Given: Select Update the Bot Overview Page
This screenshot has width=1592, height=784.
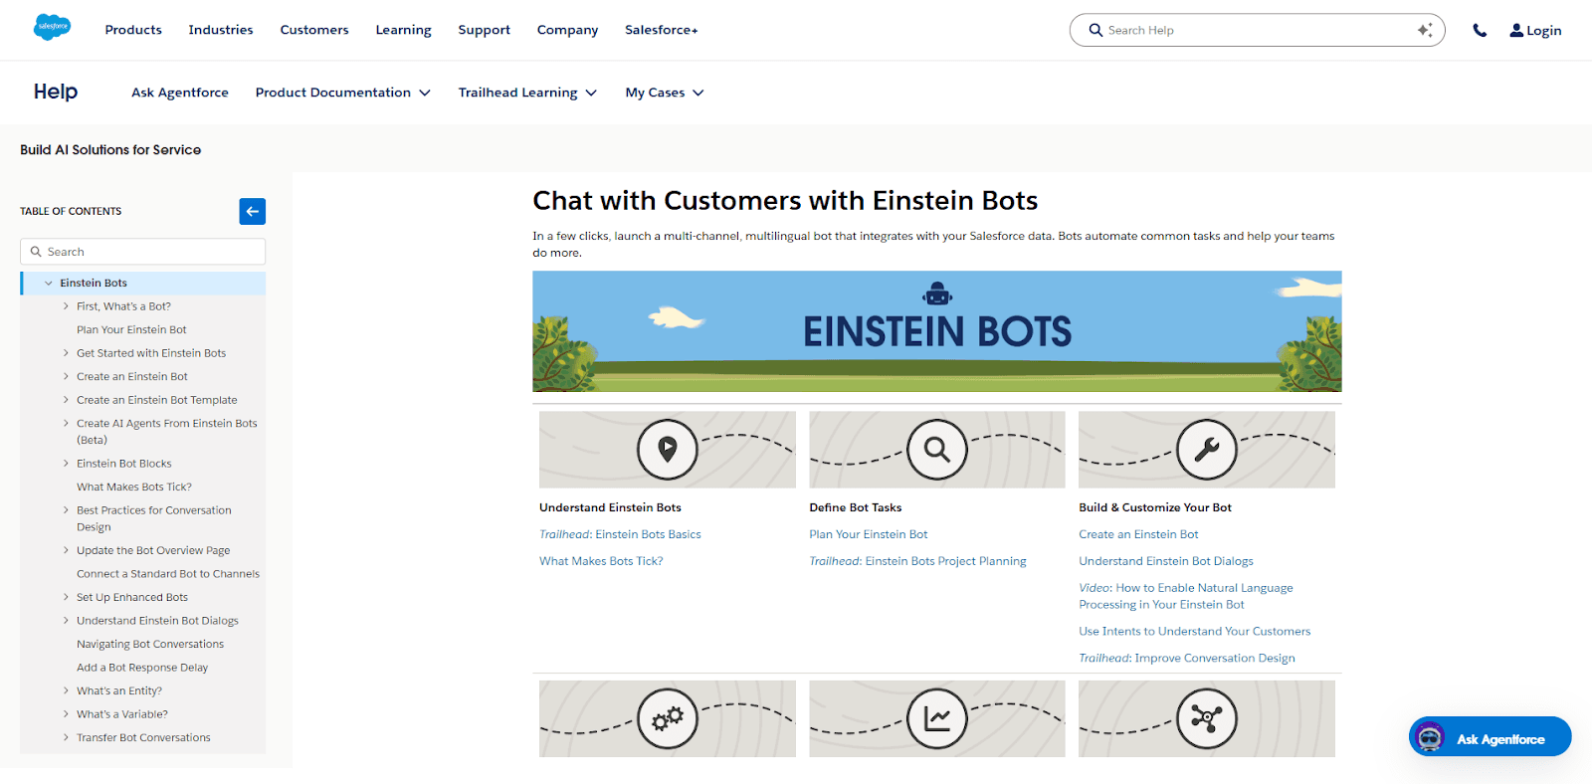Looking at the screenshot, I should click(x=153, y=550).
